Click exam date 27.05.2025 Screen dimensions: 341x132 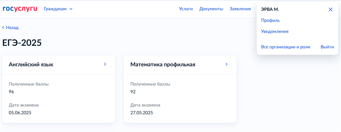[142, 113]
